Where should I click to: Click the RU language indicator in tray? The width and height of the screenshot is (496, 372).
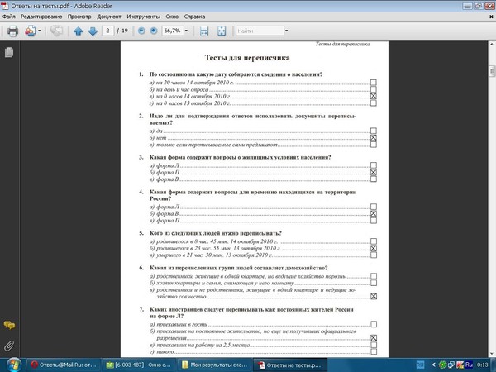point(420,365)
